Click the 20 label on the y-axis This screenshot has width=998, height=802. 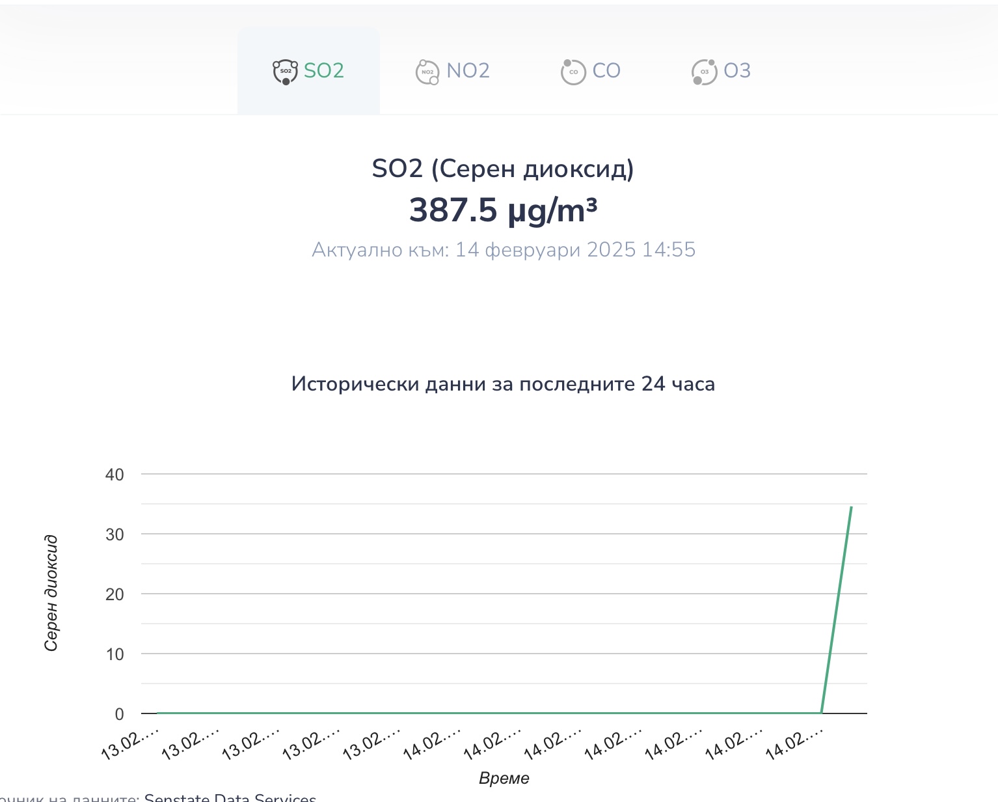click(x=115, y=594)
